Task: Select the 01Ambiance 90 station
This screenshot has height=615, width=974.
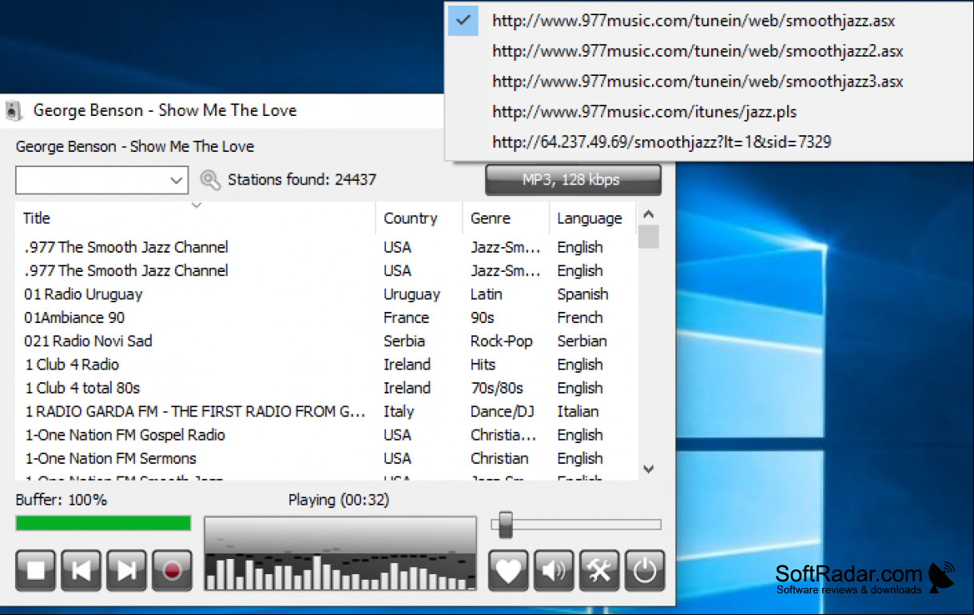Action: [x=328, y=317]
